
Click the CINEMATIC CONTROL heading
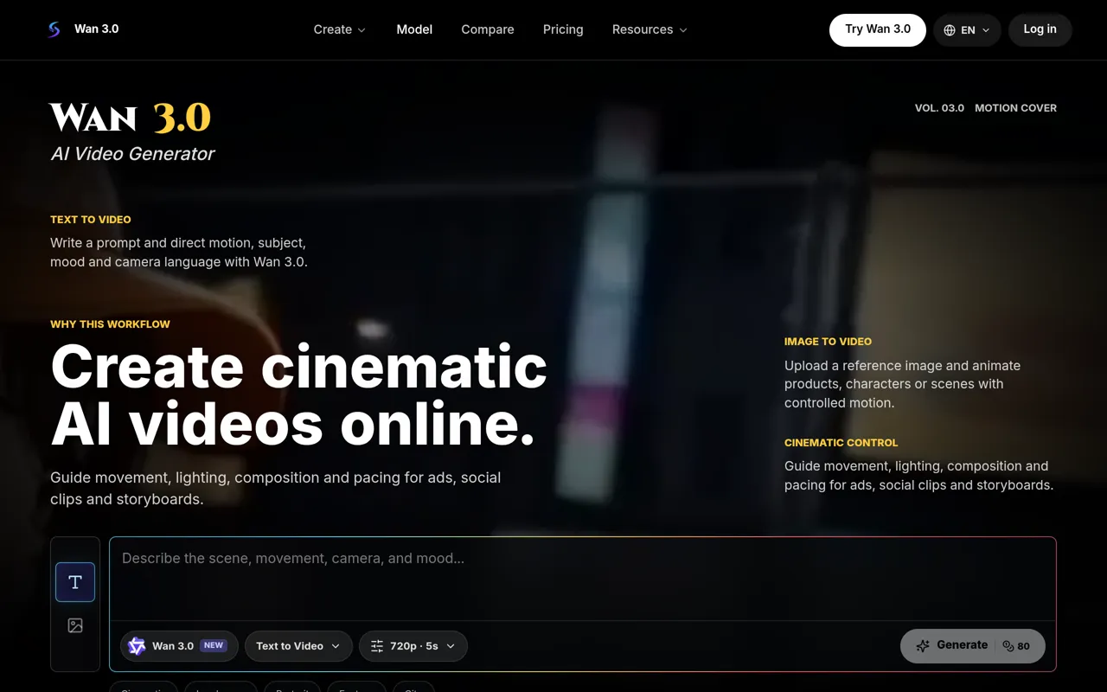pyautogui.click(x=841, y=443)
